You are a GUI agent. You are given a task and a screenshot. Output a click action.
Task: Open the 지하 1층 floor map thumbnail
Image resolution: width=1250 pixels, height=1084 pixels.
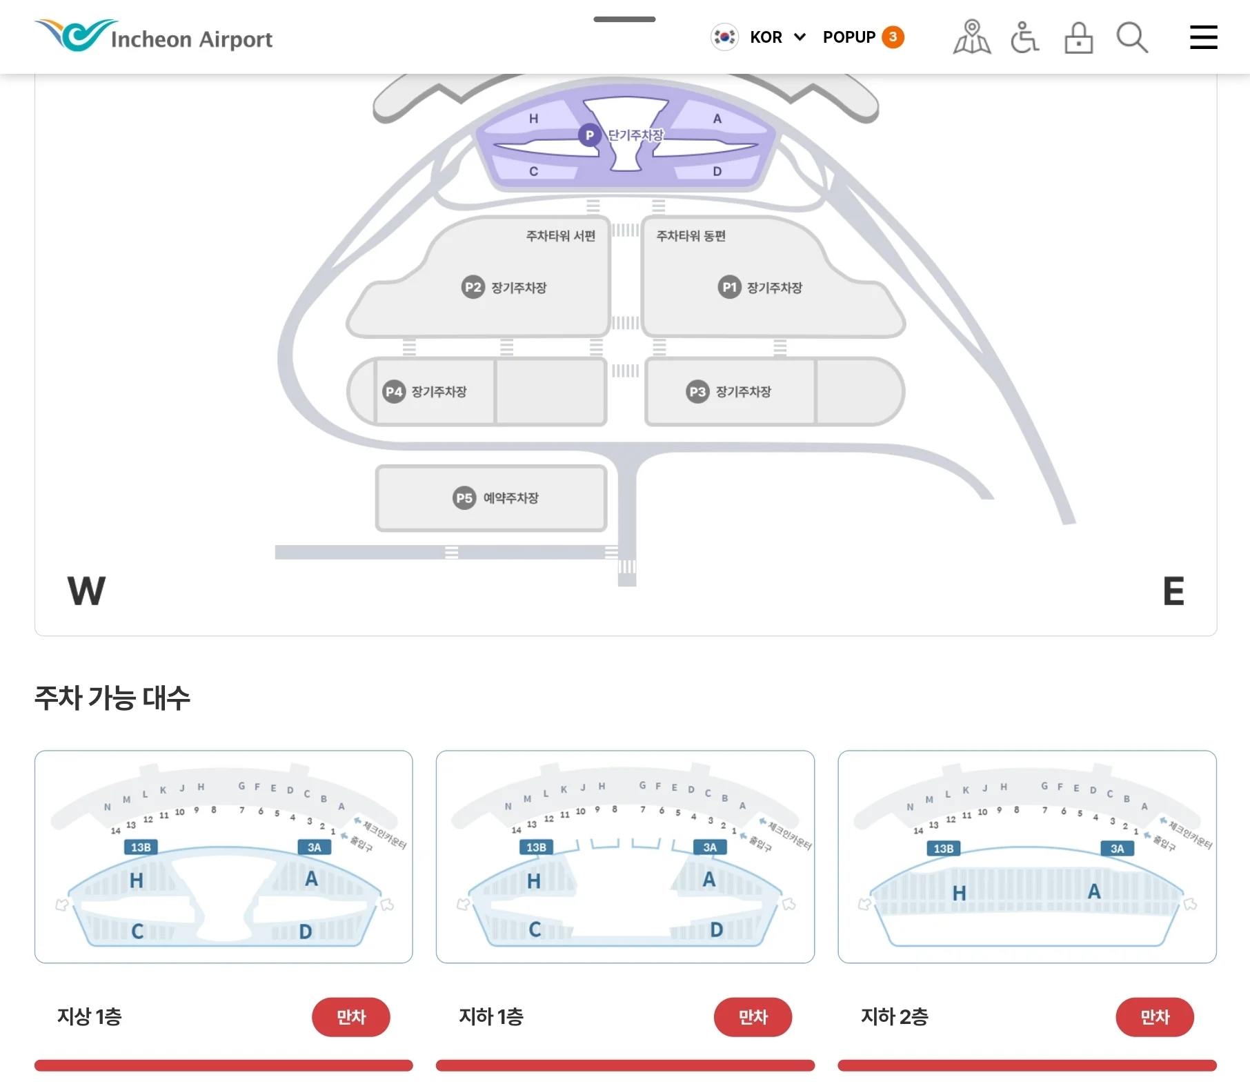tap(625, 856)
